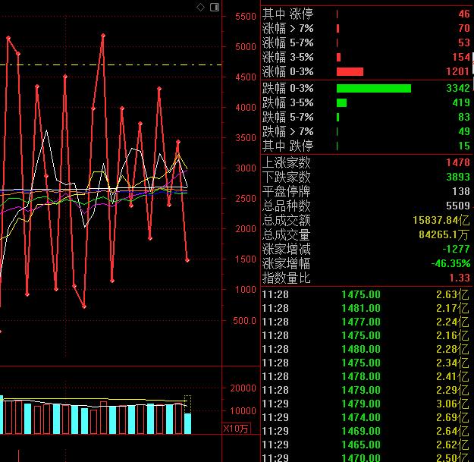Click the last cyan volume bar
The image size is (474, 462).
(188, 423)
